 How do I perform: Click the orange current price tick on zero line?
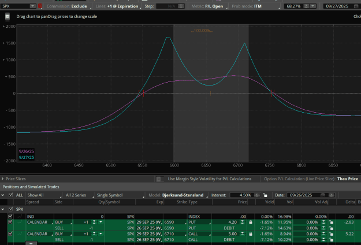210,93
